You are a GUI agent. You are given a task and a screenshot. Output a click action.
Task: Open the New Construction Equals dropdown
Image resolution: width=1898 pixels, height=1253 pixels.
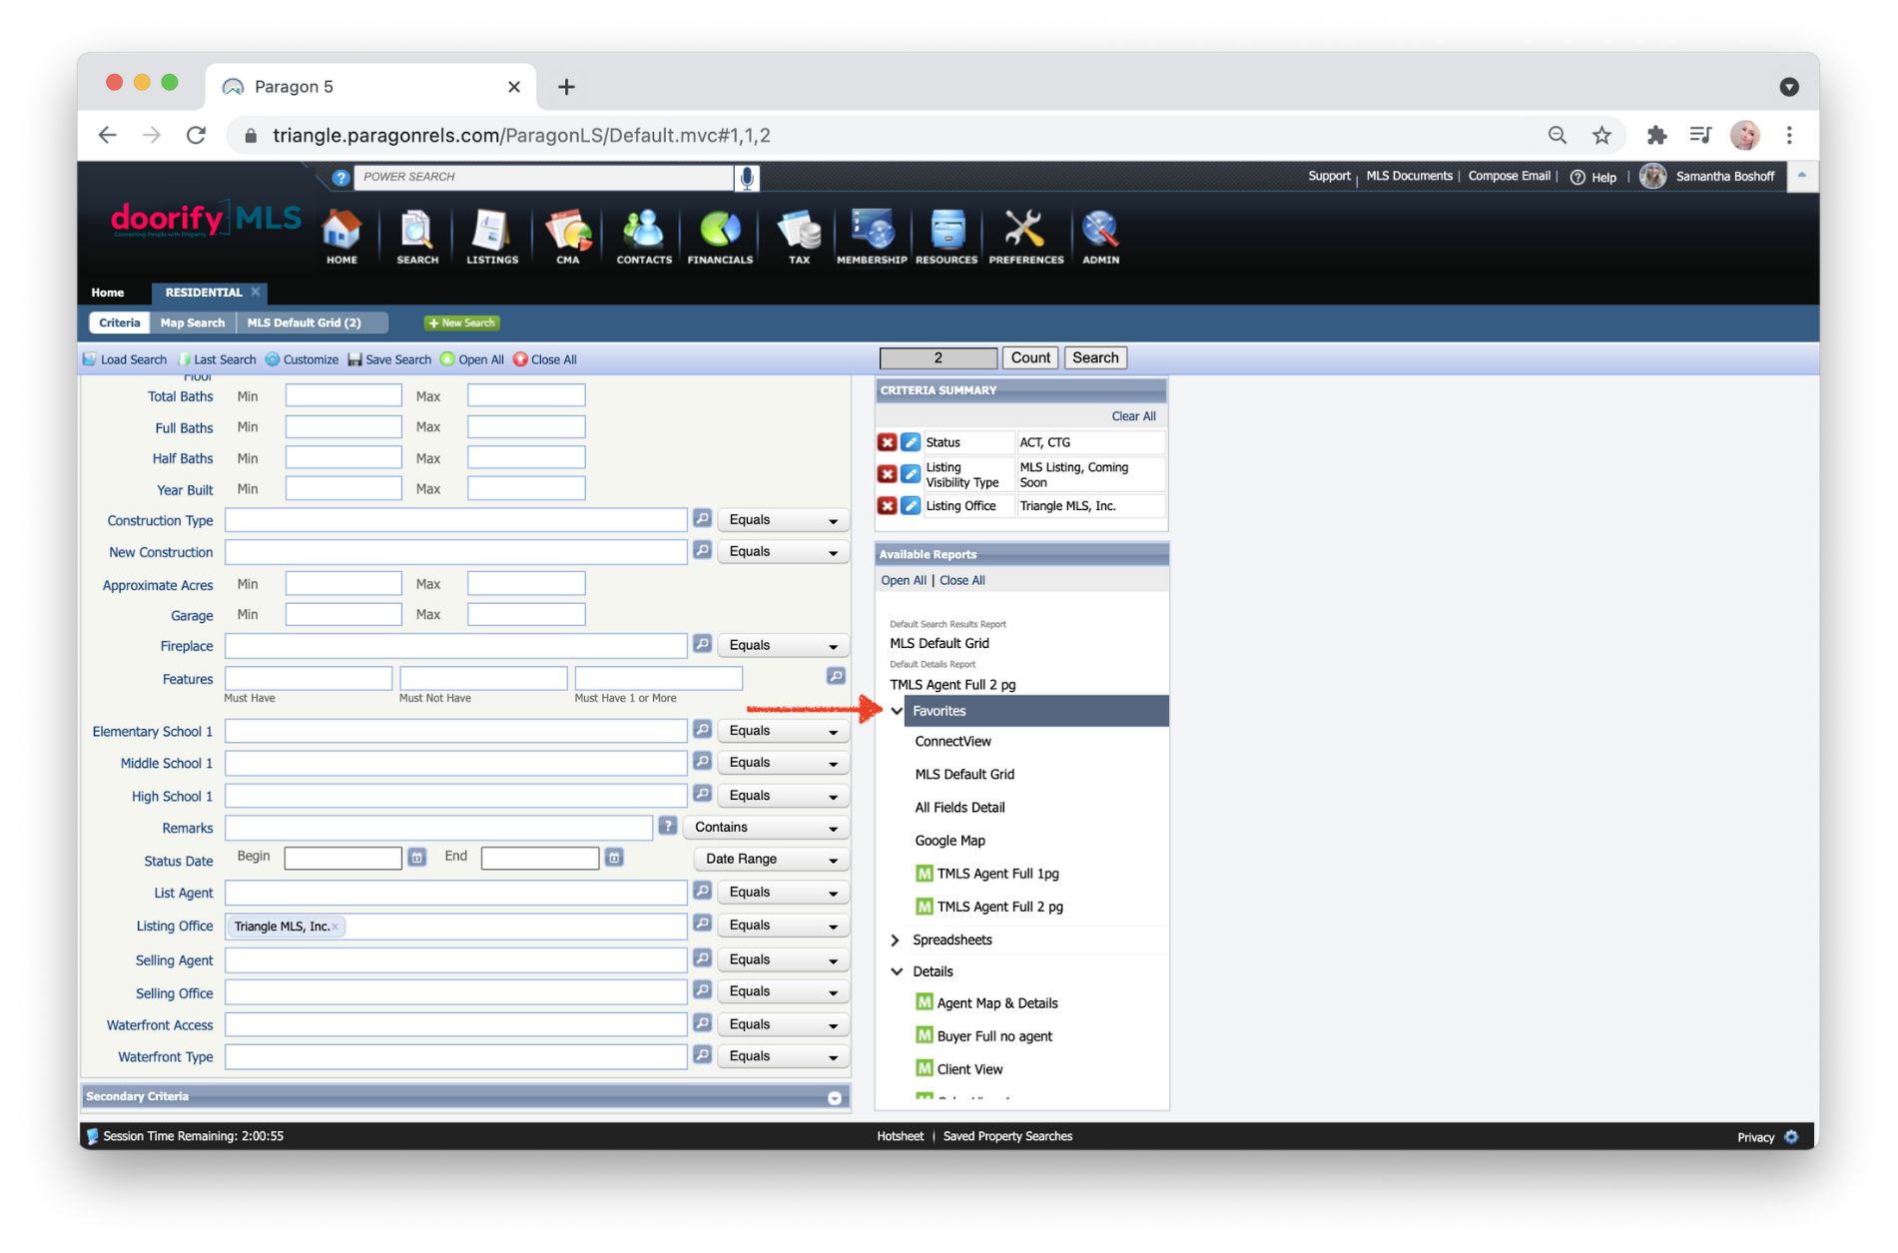click(783, 552)
